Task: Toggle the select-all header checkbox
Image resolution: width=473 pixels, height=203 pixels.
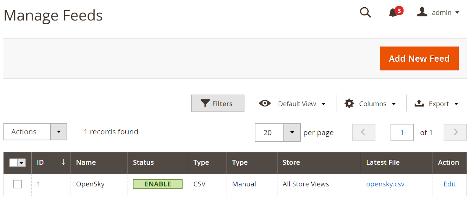Action: tap(14, 163)
